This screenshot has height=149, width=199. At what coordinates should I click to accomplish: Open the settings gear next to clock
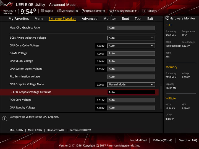pos(35,10)
